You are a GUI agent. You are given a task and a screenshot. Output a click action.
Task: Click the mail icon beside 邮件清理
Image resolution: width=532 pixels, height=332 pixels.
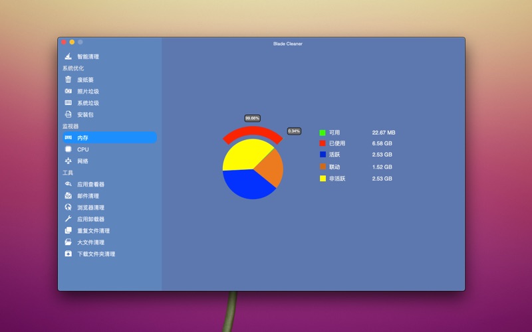point(68,195)
